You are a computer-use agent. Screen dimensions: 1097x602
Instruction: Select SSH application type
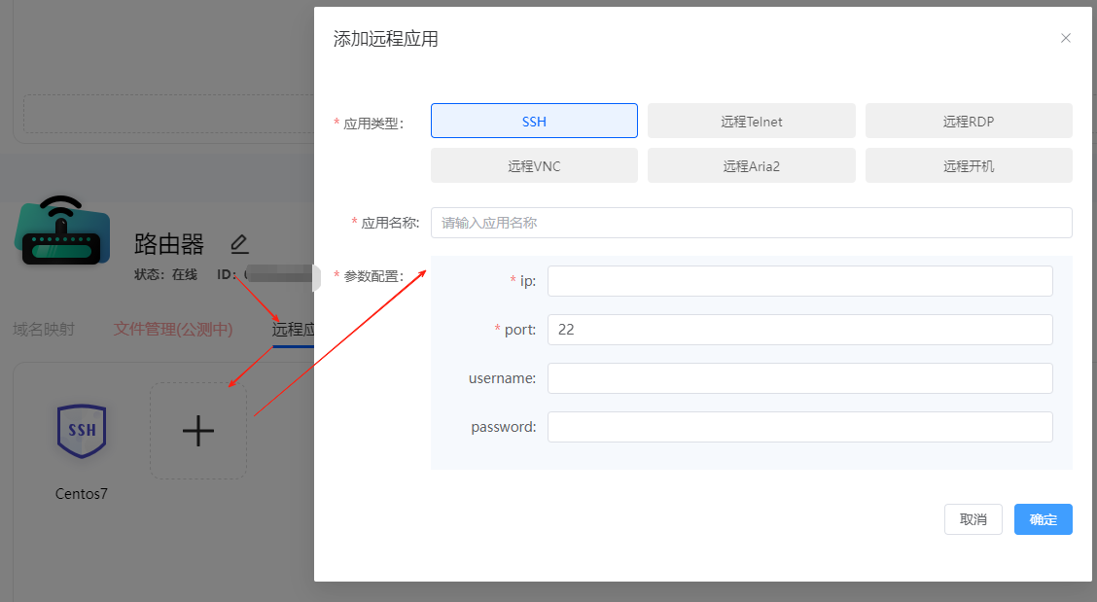click(534, 122)
